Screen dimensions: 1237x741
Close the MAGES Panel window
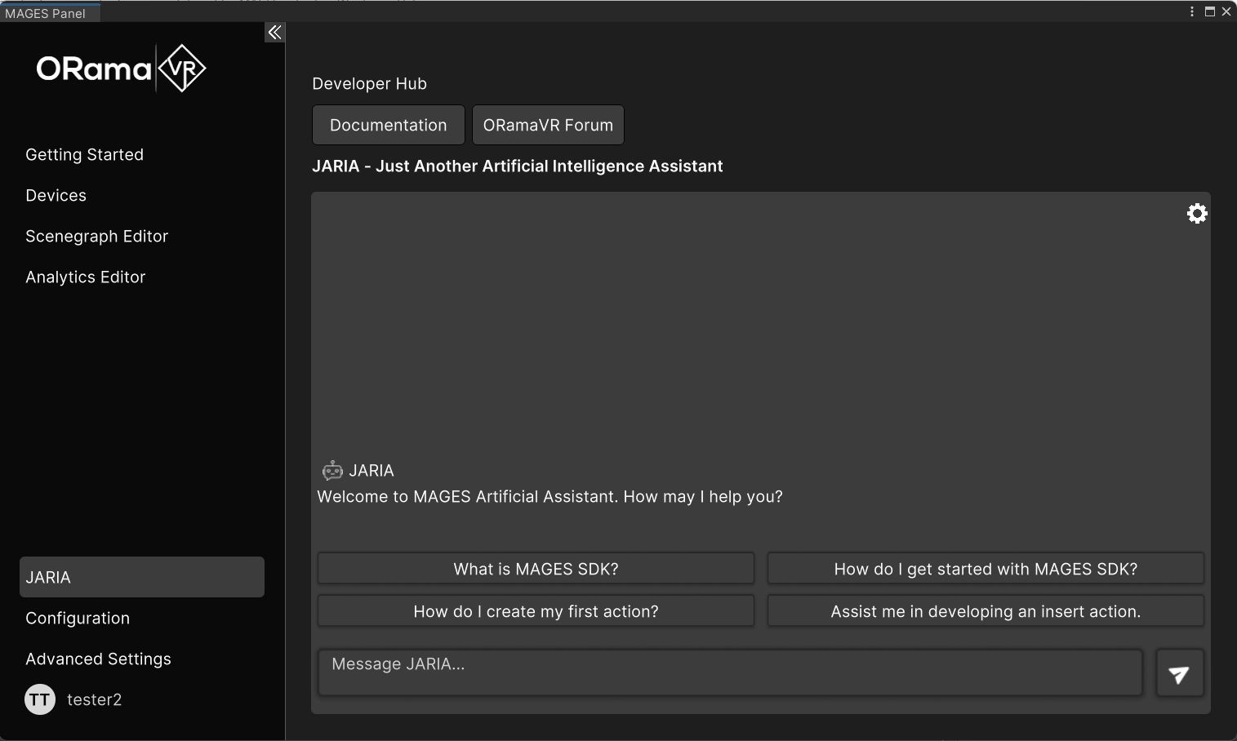coord(1226,11)
